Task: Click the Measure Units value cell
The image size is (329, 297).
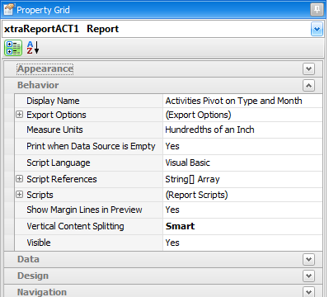Action: [242, 130]
